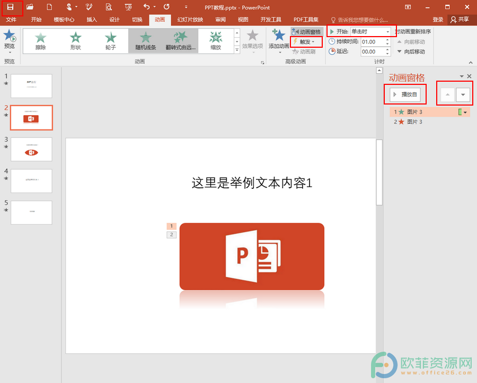
Task: Click the 共享 share button
Action: point(460,20)
